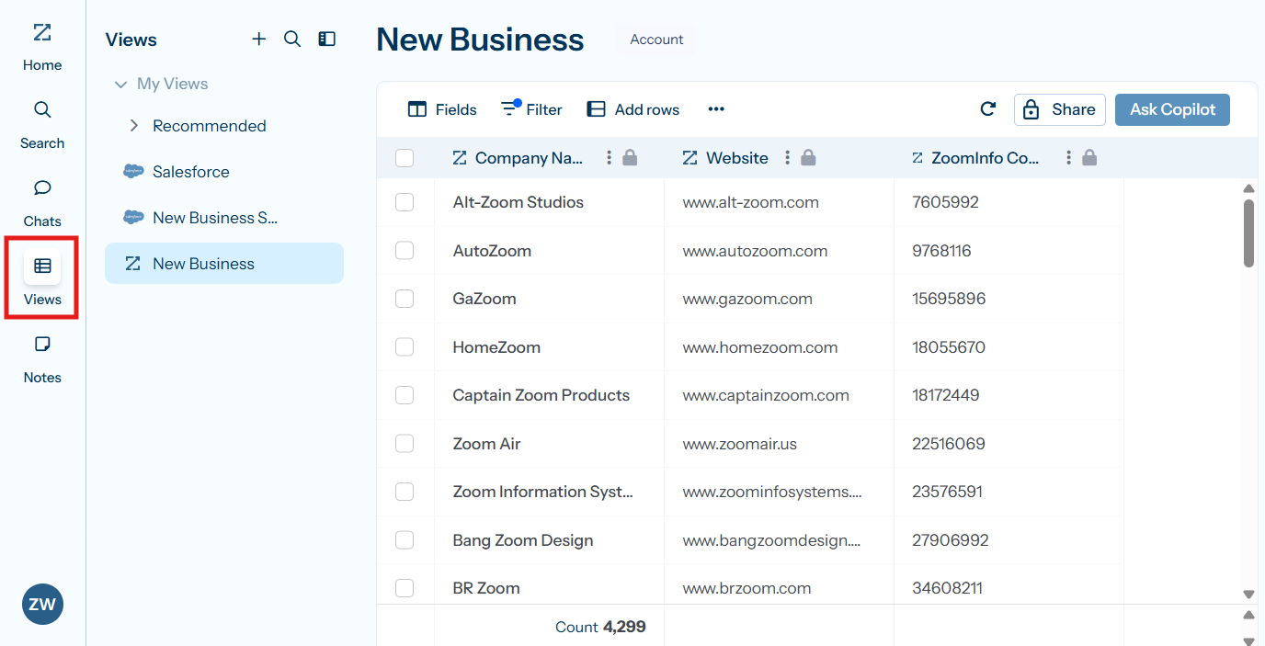Screen dimensions: 1265x646
Task: Click ID cell 23576591
Action: 948,492
